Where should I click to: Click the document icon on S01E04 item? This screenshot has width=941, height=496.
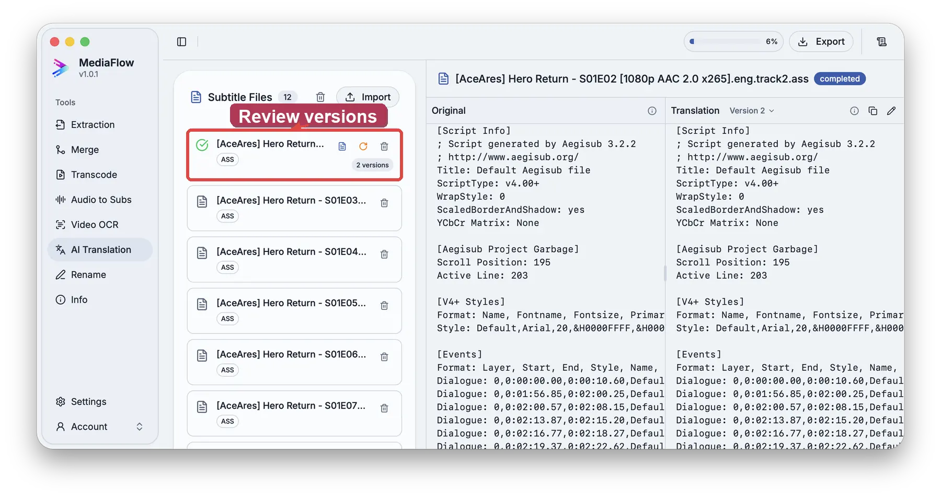(x=202, y=253)
